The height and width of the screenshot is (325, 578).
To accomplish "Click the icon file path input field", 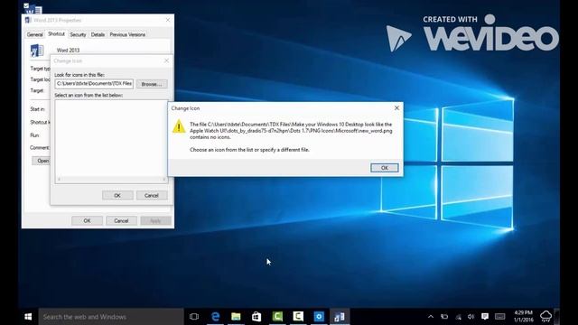I will (94, 84).
